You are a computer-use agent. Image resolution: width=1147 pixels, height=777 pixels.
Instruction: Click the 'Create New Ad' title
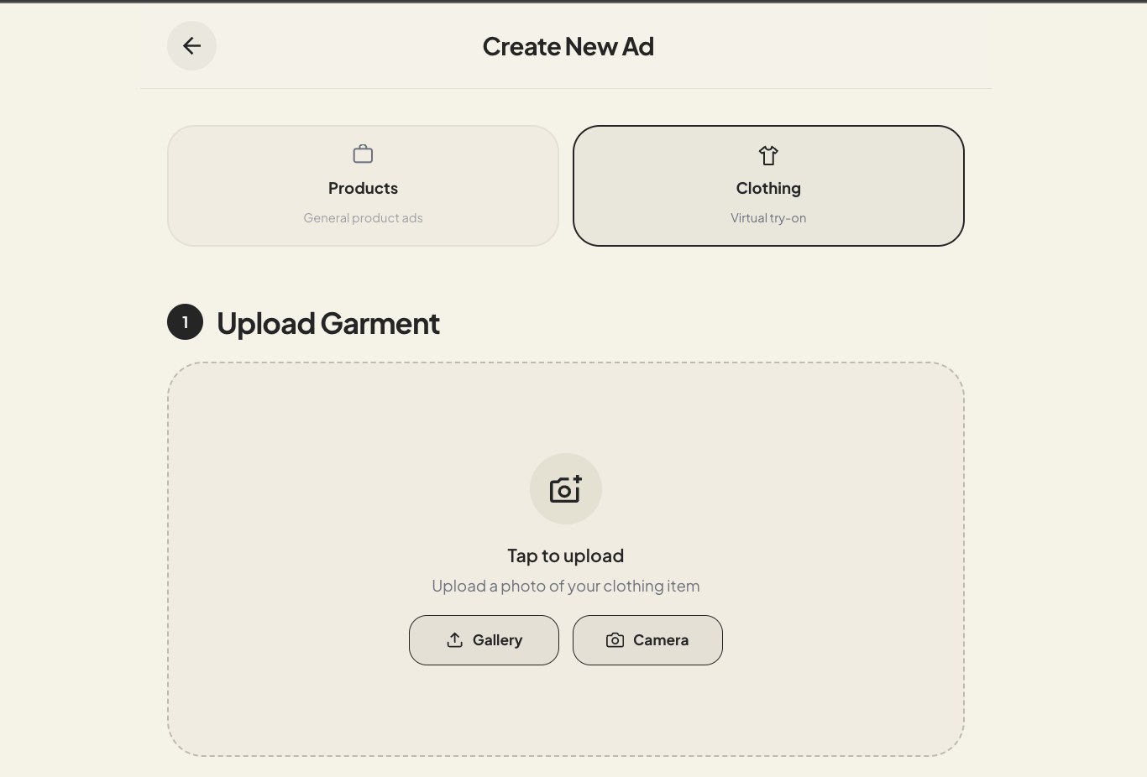568,46
